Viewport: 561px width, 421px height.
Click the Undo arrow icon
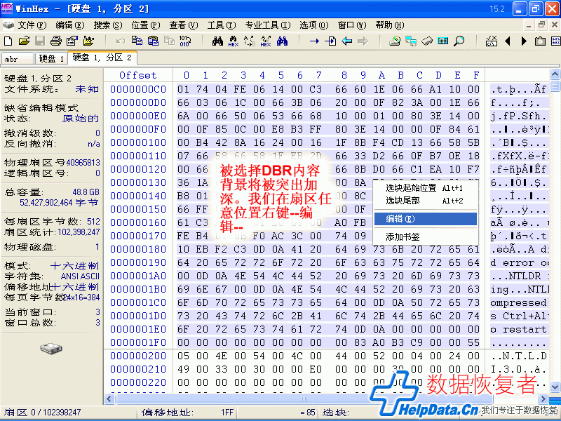pyautogui.click(x=121, y=41)
